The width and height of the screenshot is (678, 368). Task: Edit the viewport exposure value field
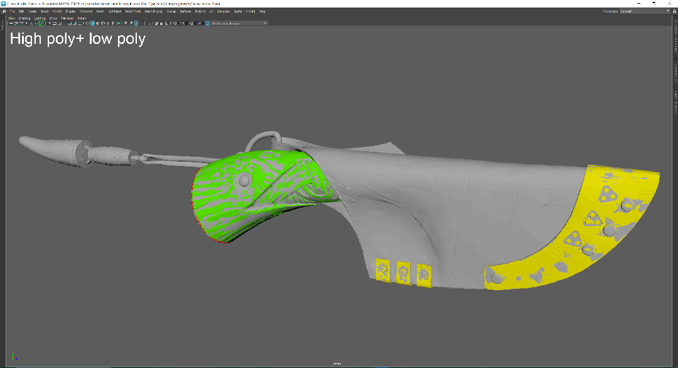coord(182,23)
